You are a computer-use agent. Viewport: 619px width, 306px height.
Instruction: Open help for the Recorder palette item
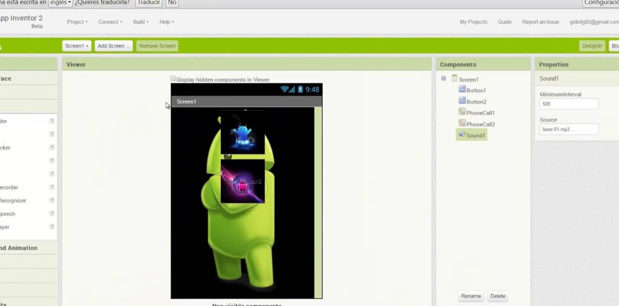point(52,187)
